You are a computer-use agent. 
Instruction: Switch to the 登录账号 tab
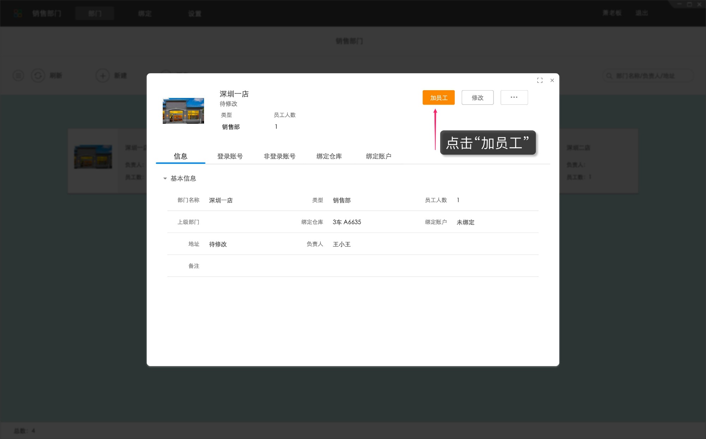coord(230,156)
